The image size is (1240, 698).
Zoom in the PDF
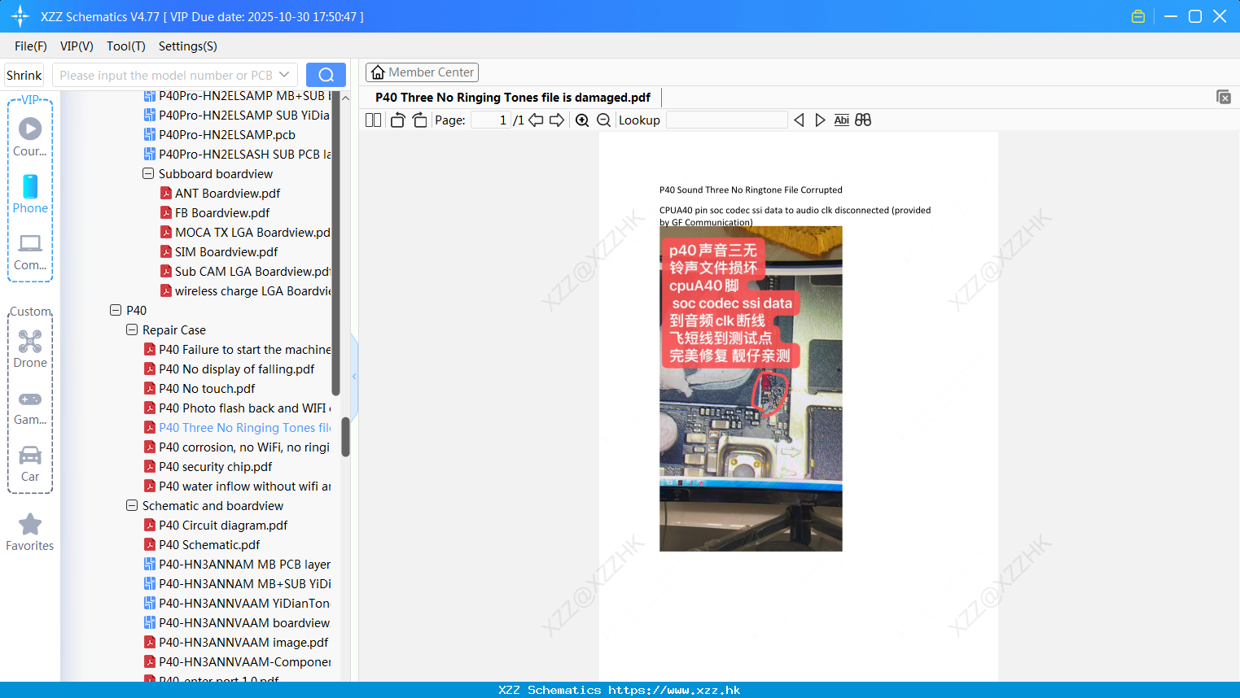pos(582,120)
